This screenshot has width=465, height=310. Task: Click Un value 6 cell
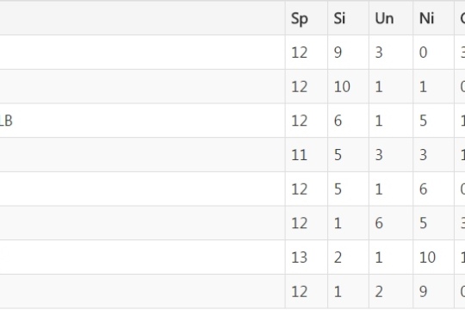(391, 223)
